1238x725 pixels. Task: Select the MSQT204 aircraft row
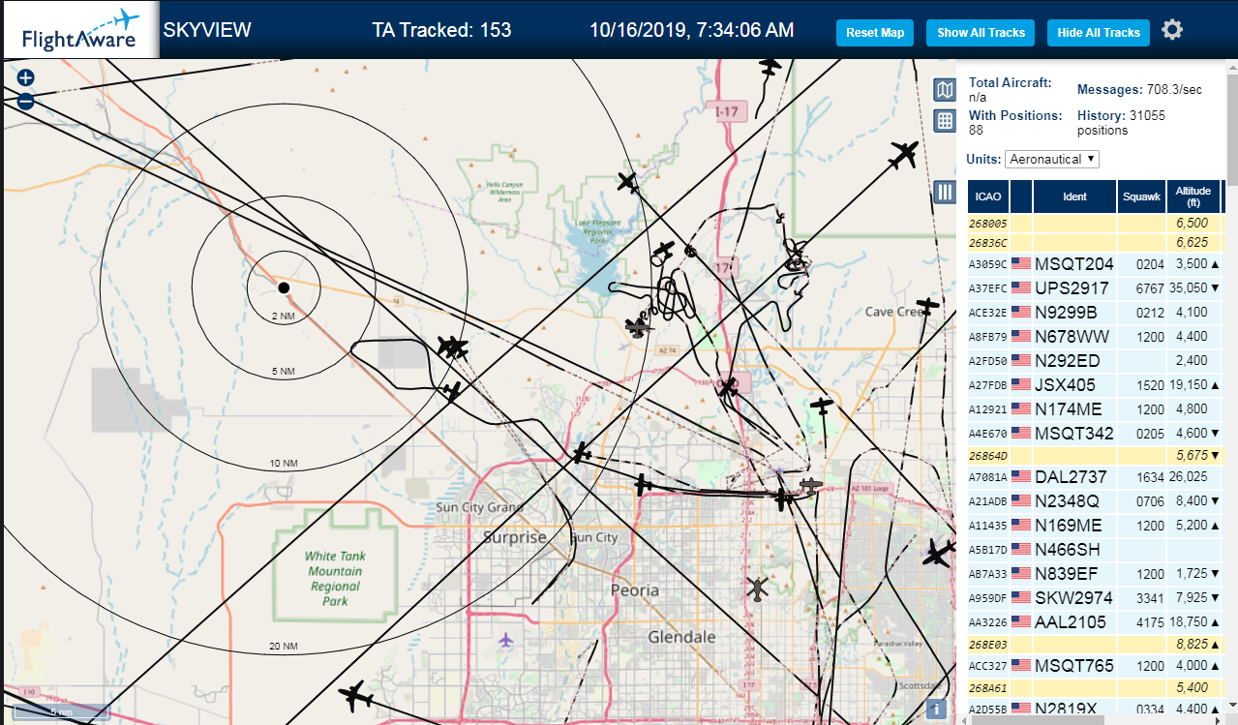[x=1095, y=264]
